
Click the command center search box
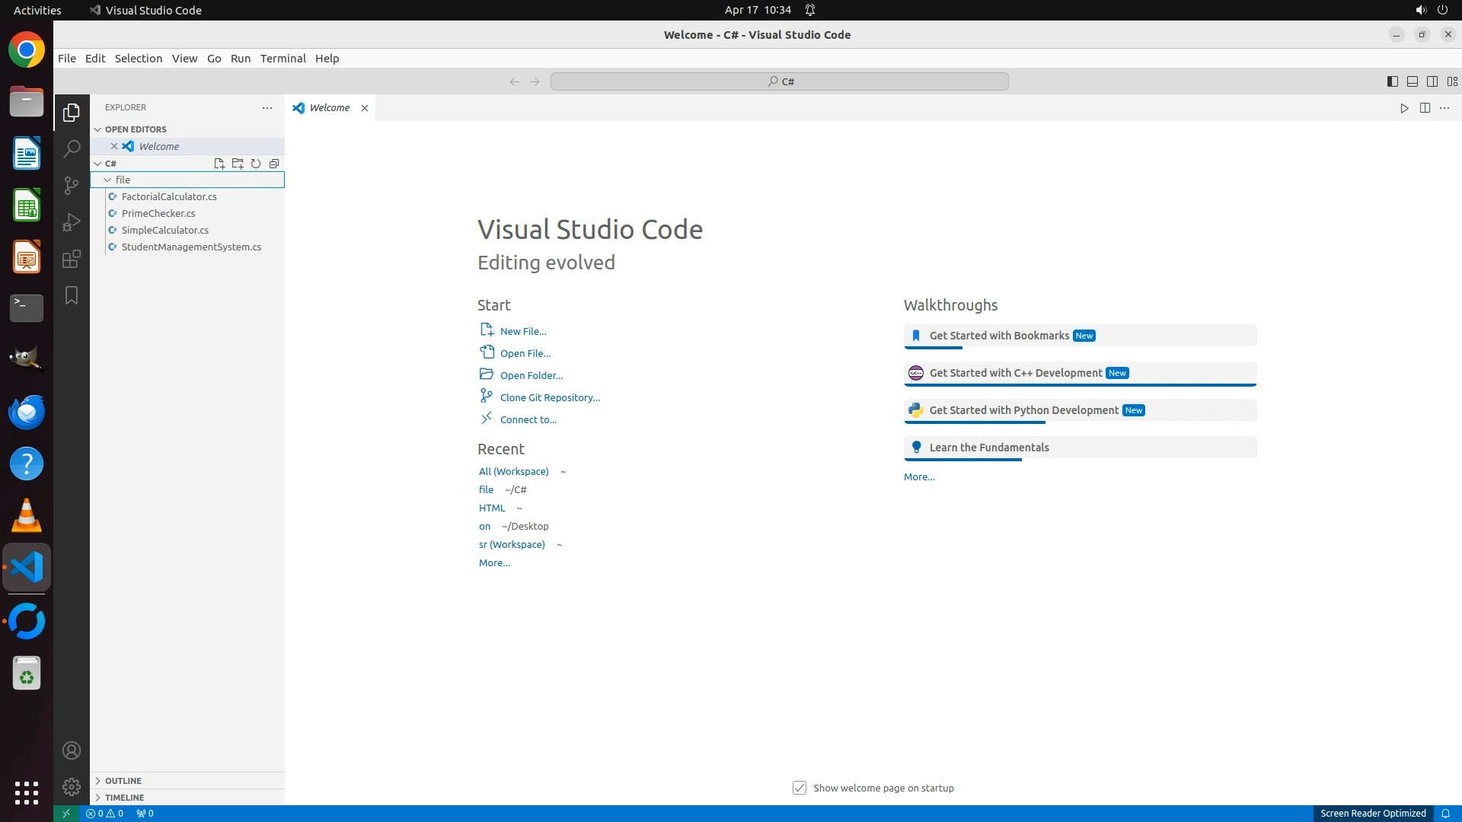[x=779, y=81]
